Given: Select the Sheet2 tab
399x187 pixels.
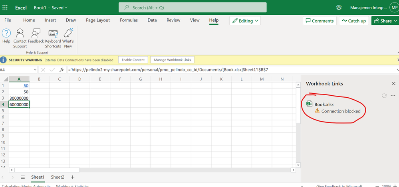Looking at the screenshot, I should coord(58,177).
